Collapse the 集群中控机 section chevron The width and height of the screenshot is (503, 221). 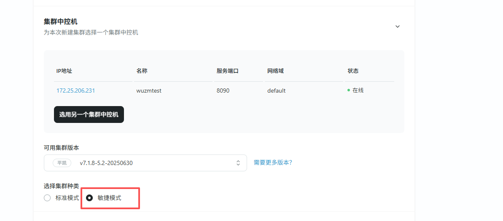397,26
